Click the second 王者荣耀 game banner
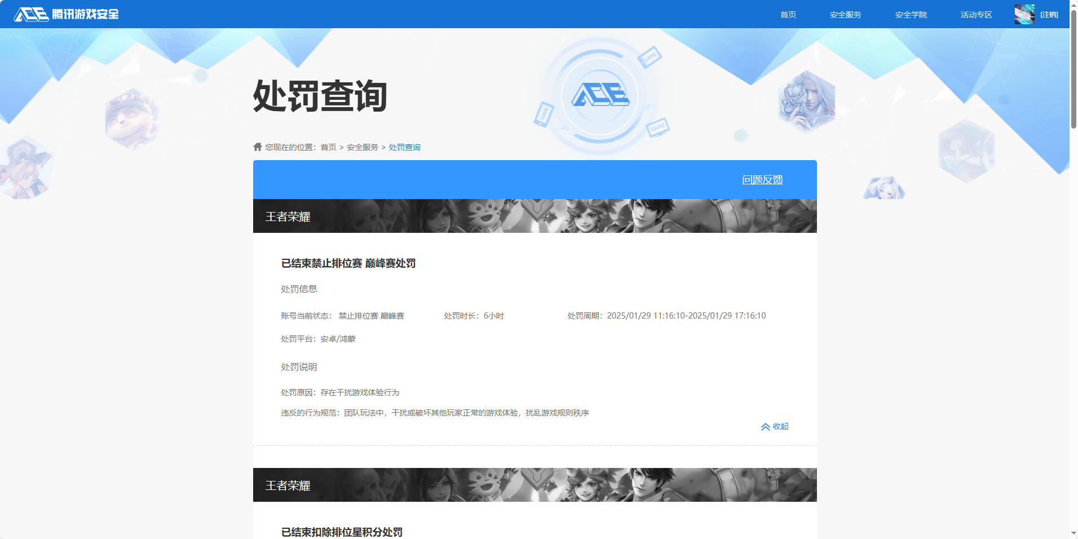This screenshot has height=539, width=1078. [534, 485]
